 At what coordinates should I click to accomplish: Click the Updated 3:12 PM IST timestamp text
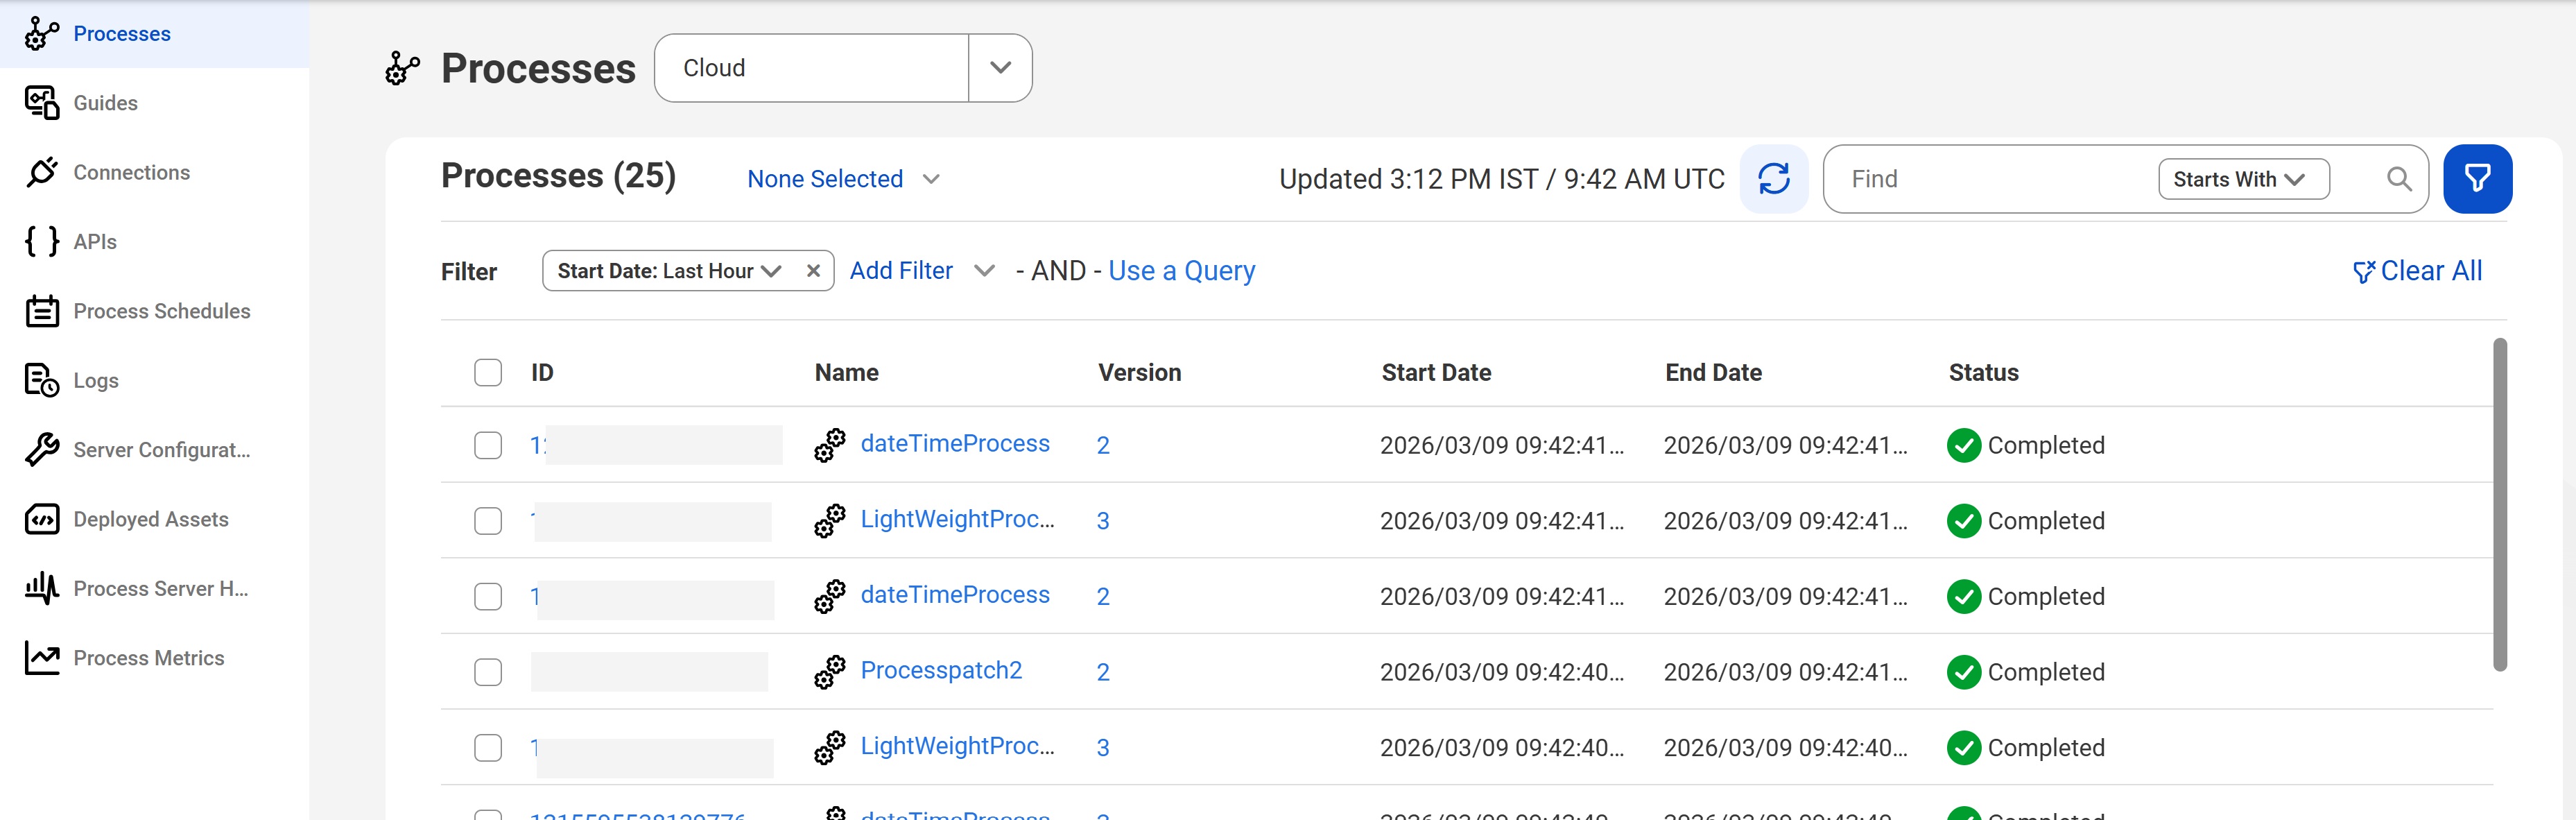point(1502,179)
